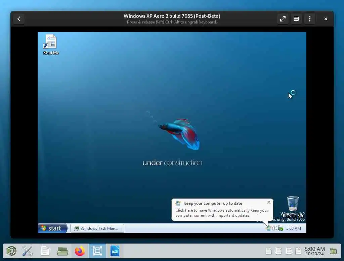This screenshot has width=344, height=261.
Task: Open the keyboard shortcuts button in Boxes header
Action: 296,19
